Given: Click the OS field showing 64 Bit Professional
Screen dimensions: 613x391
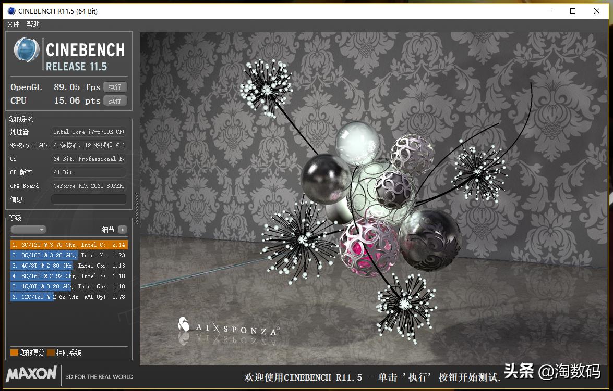Looking at the screenshot, I should (x=89, y=159).
